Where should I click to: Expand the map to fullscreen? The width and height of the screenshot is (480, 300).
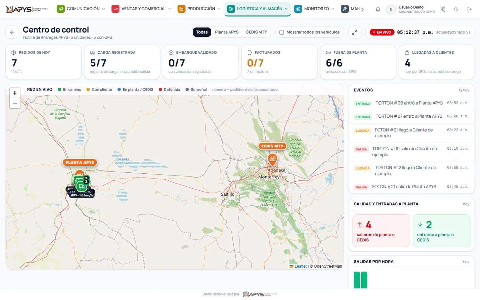click(355, 32)
